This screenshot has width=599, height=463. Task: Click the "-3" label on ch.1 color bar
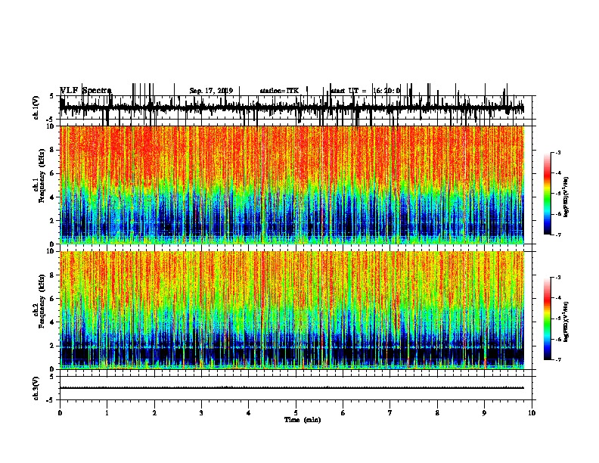pyautogui.click(x=557, y=153)
